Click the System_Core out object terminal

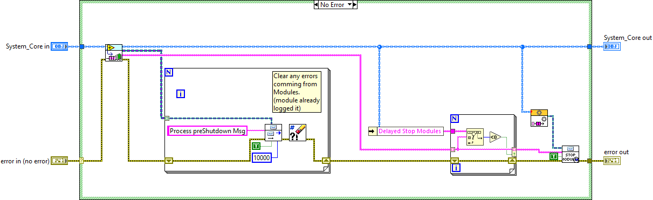[611, 46]
